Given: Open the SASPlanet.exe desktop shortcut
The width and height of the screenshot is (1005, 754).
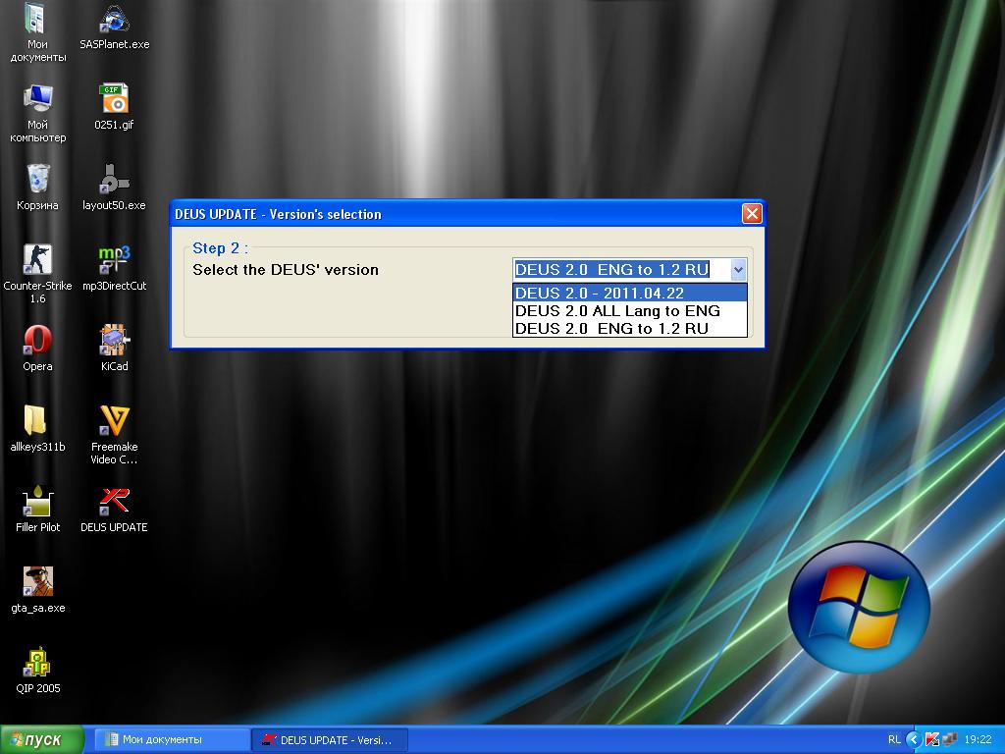Looking at the screenshot, I should pos(115,20).
